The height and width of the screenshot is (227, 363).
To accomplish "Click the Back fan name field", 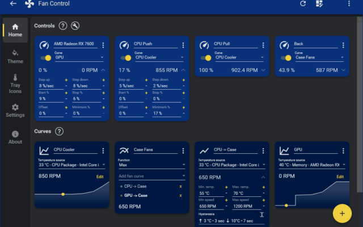I will pos(316,44).
